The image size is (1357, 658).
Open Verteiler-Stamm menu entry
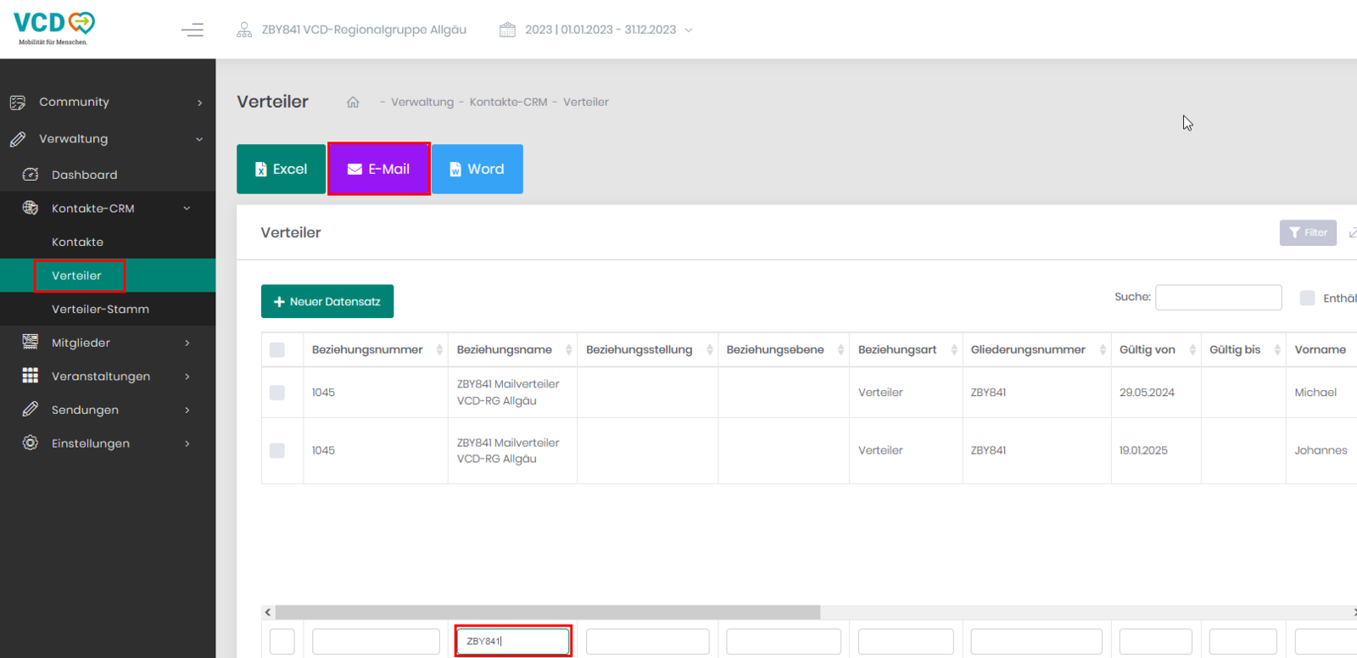pos(100,309)
